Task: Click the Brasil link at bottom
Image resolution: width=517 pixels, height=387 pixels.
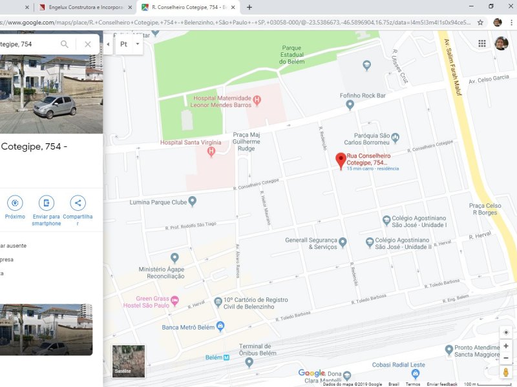Action: [394, 384]
